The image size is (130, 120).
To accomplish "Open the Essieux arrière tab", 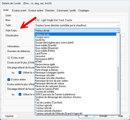I will pos(36,10).
